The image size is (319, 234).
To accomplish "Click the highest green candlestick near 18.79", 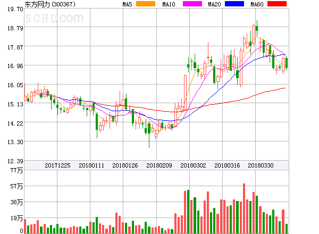I will [x=257, y=28].
